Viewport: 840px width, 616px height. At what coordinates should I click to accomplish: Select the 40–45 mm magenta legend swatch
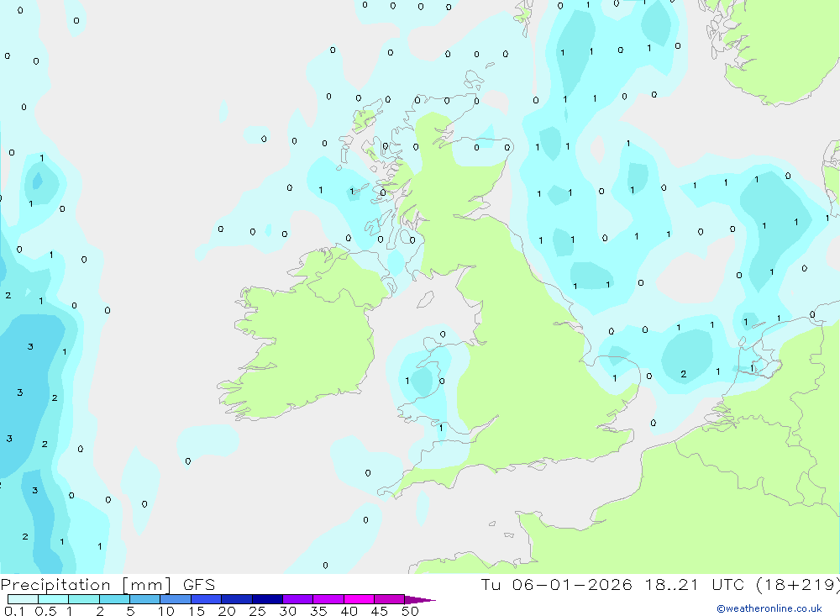(x=359, y=599)
